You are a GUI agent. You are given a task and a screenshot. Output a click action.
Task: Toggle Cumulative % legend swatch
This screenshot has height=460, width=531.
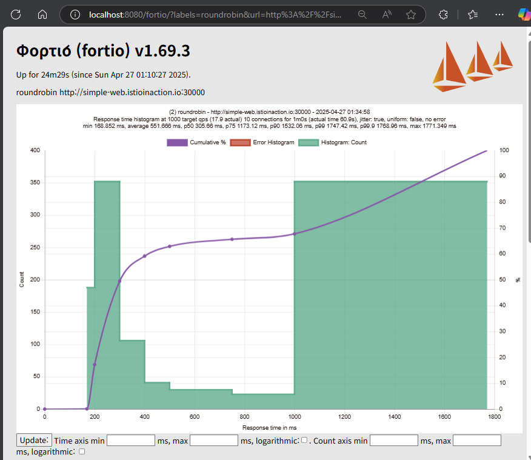pyautogui.click(x=177, y=142)
